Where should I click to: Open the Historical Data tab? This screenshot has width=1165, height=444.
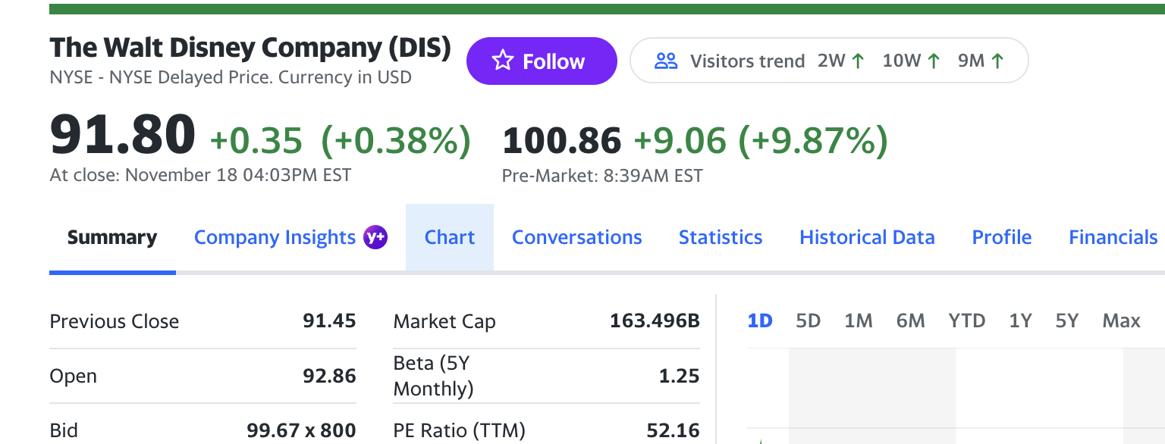tap(867, 237)
